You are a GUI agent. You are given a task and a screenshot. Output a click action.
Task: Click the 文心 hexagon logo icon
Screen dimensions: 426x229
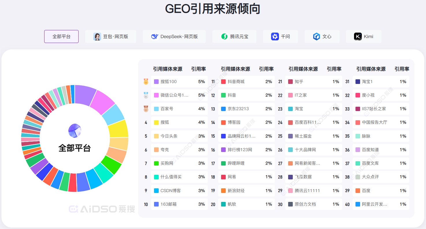[316, 37]
